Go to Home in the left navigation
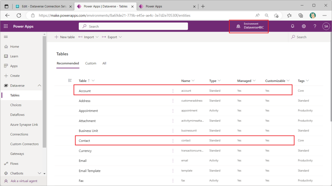This screenshot has width=332, height=186. point(15,46)
